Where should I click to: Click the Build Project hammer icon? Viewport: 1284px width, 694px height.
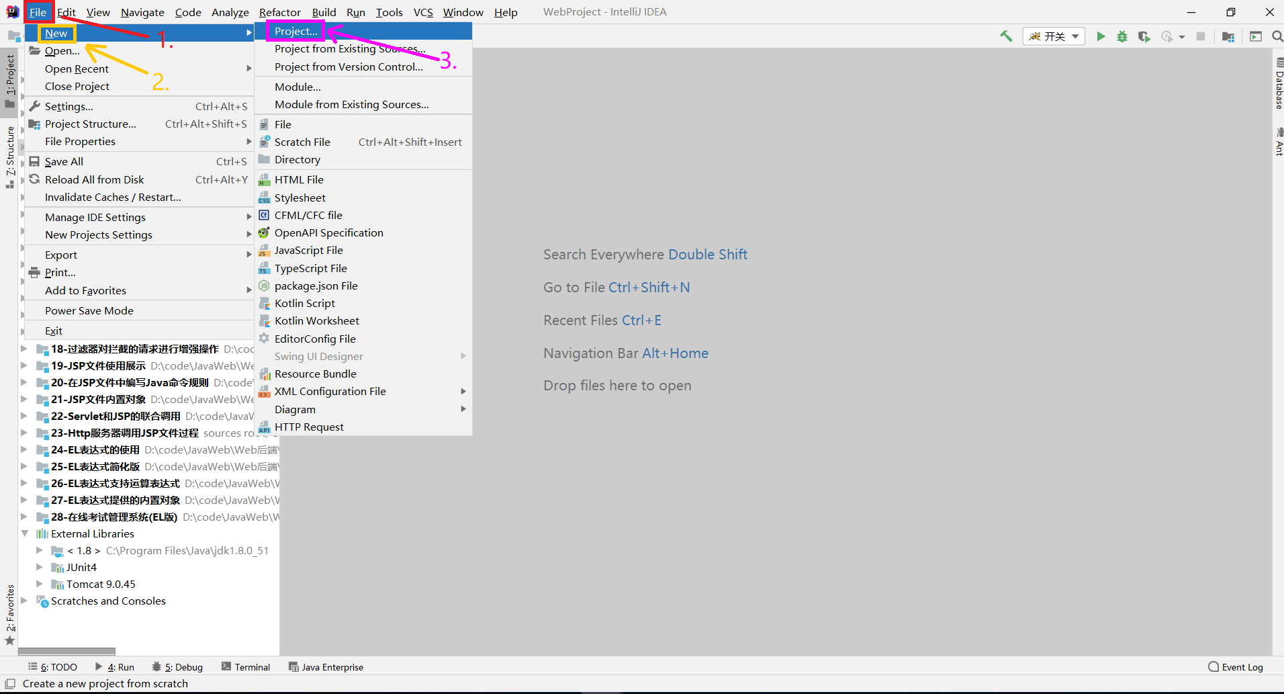[1006, 36]
